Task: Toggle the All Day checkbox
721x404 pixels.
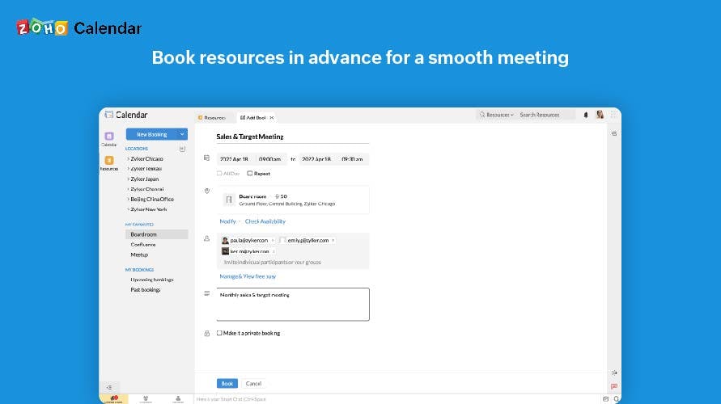Action: (x=219, y=174)
